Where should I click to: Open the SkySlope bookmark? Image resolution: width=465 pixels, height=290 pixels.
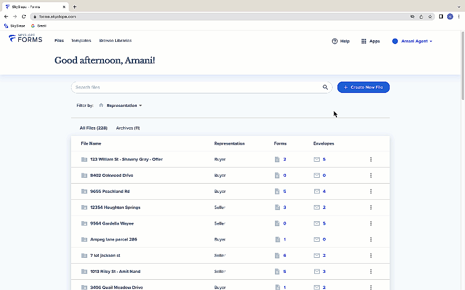[15, 26]
